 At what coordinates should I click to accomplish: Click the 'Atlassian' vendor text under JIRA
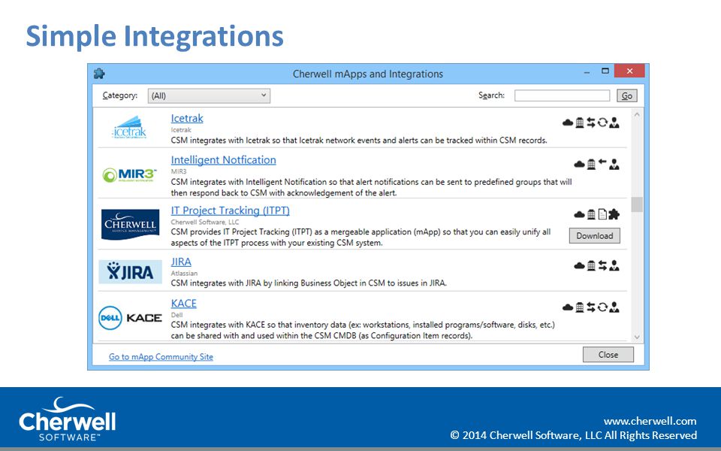pos(184,274)
